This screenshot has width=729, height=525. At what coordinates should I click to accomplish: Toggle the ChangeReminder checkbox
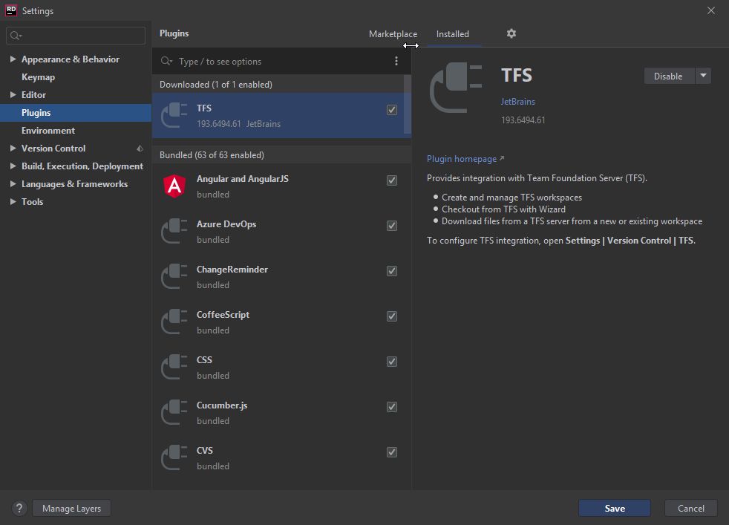(x=392, y=271)
